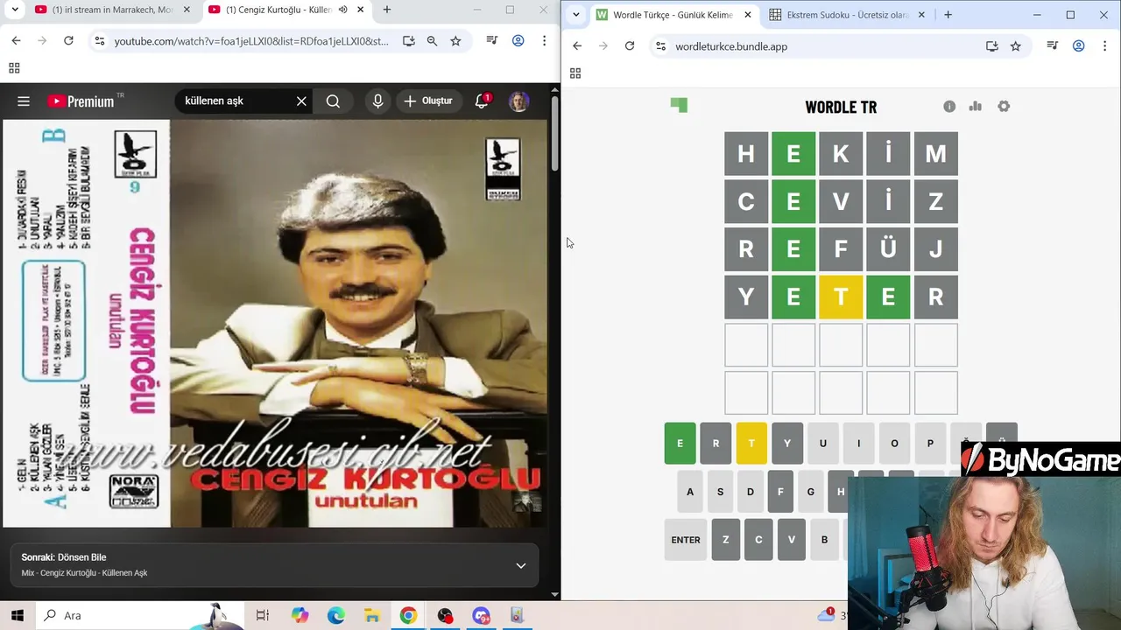Viewport: 1121px width, 630px height.
Task: Tap A key on Wordle keyboard
Action: (x=690, y=492)
